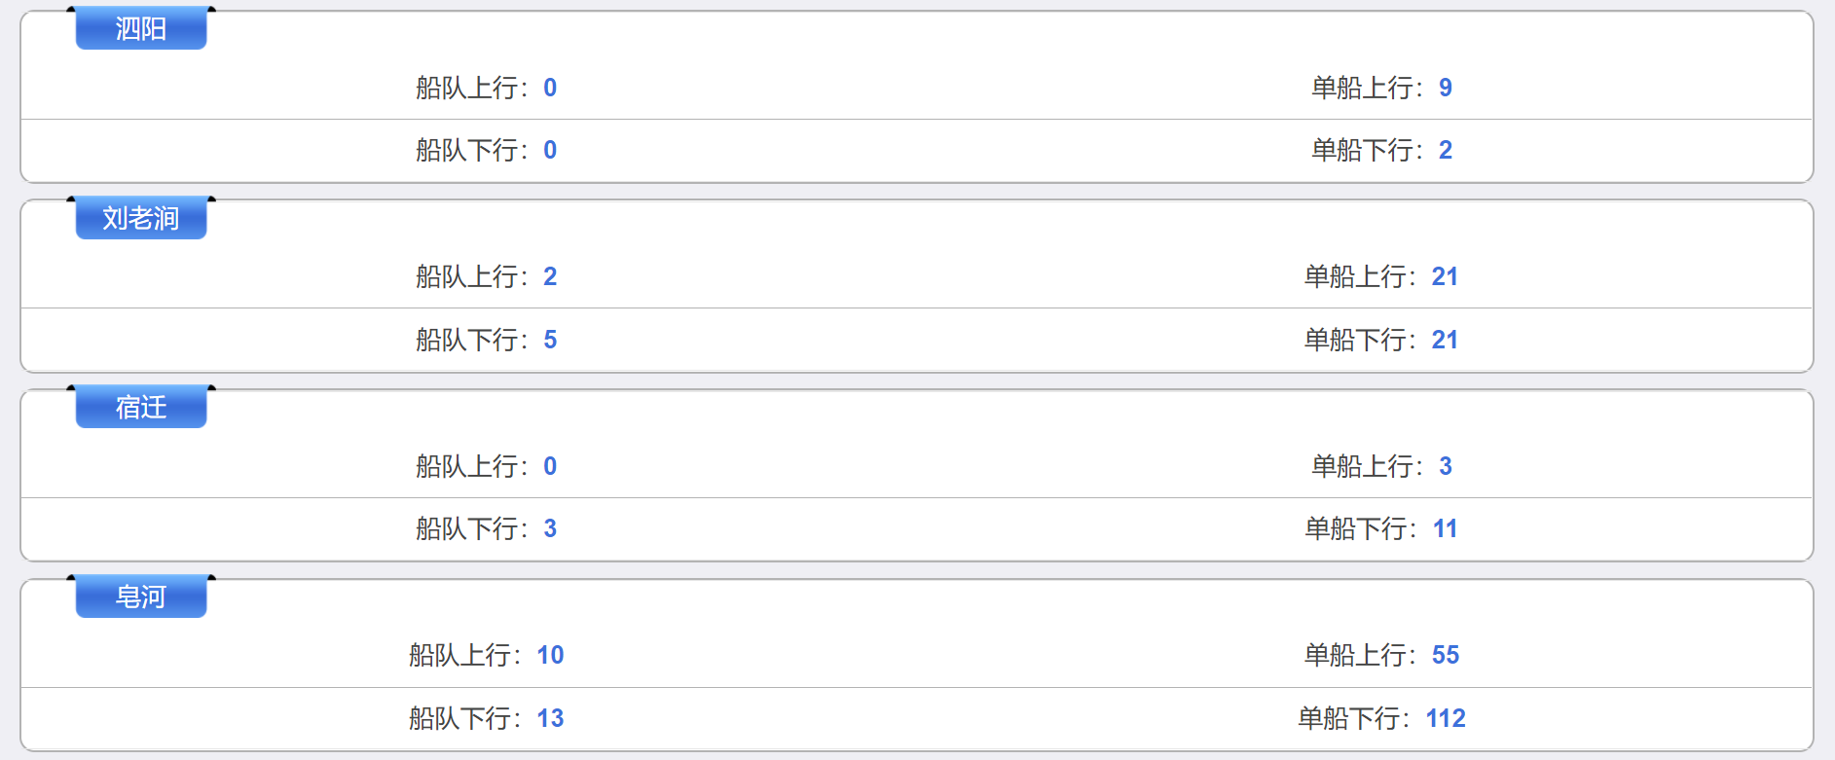Open 泗阳 单船上行 count 9

tap(1446, 88)
